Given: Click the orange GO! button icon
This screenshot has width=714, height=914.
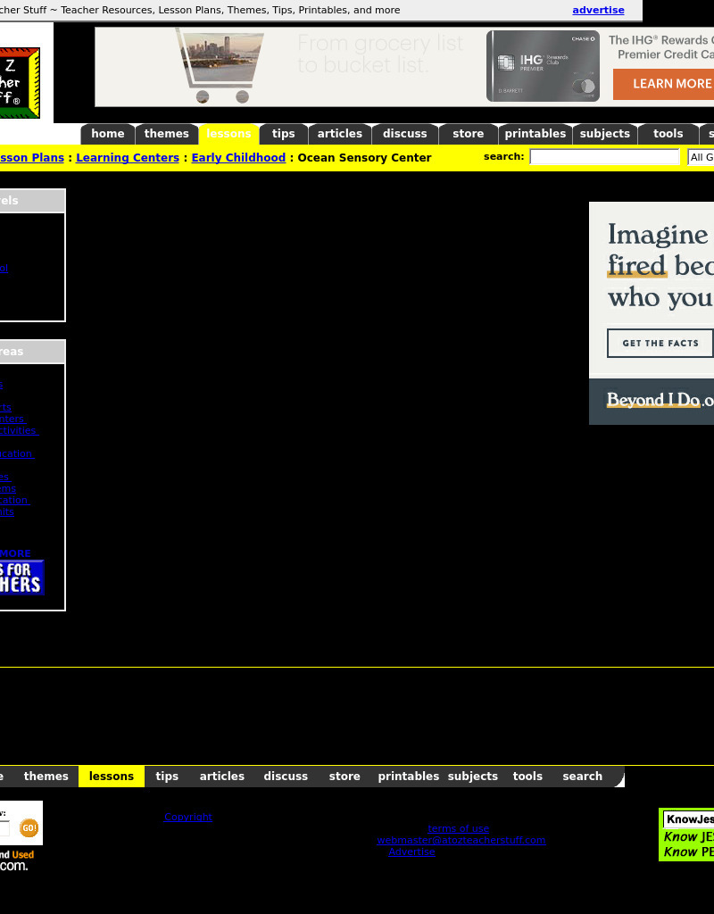Looking at the screenshot, I should point(29,827).
